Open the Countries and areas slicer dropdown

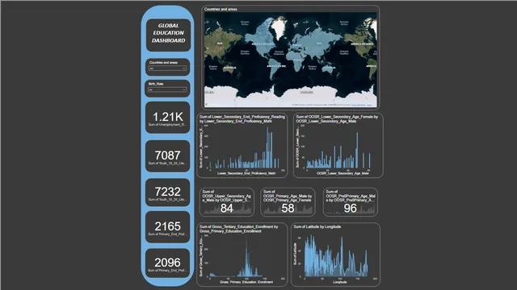point(167,68)
